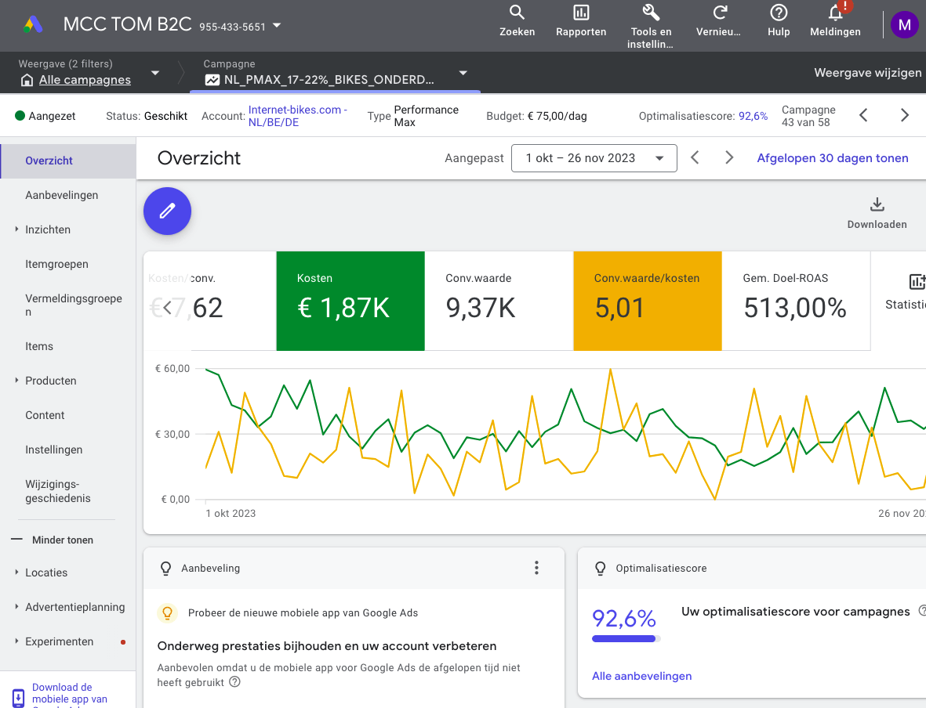The image size is (926, 708).
Task: Click the optimalisatiescore progress bar
Action: coord(626,639)
